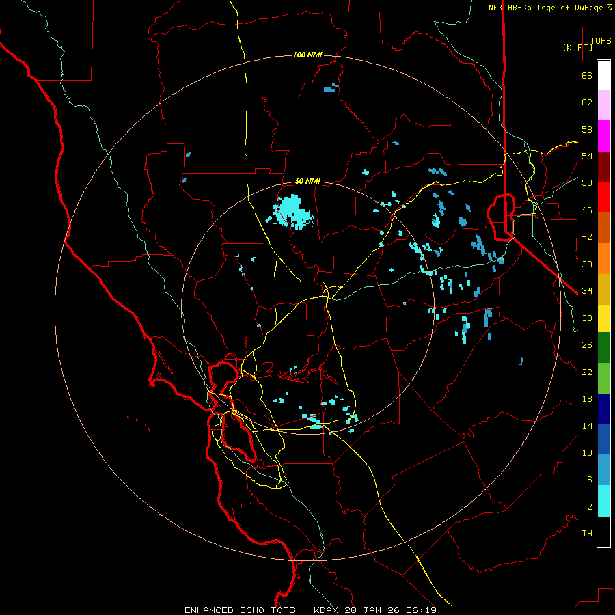The width and height of the screenshot is (615, 615).
Task: Click the sky blue swatch near 6
Action: (603, 470)
